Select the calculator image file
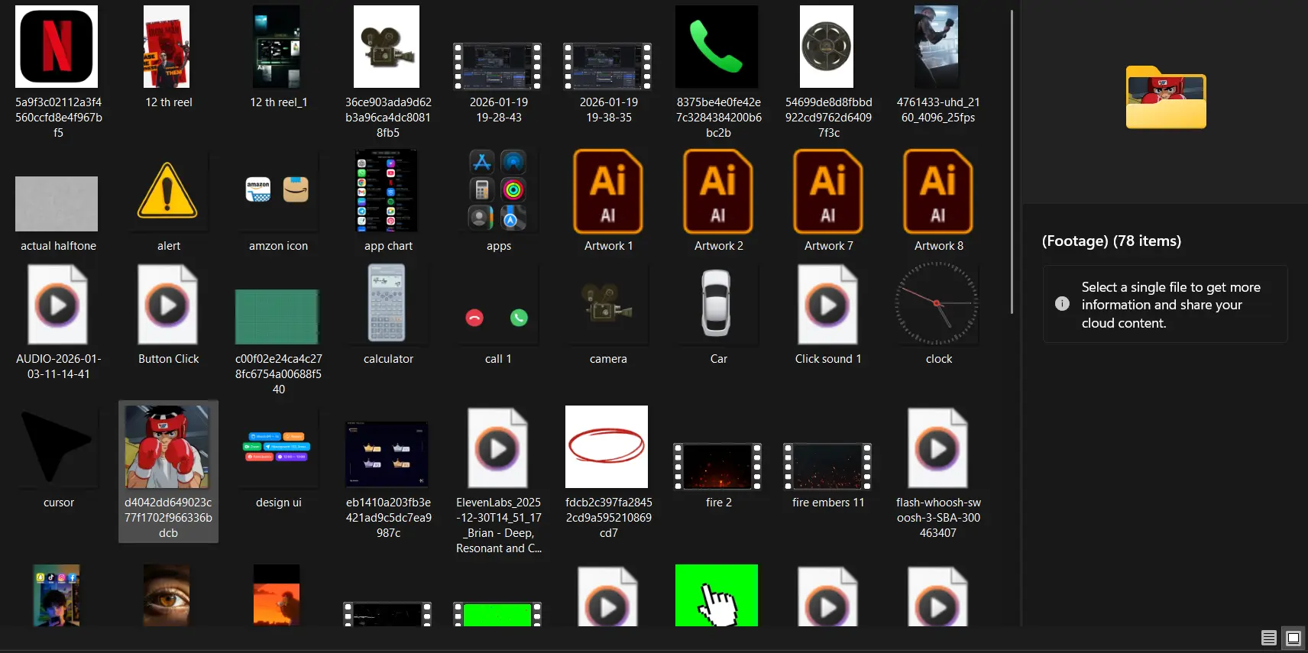Viewport: 1308px width, 653px height. [x=387, y=304]
